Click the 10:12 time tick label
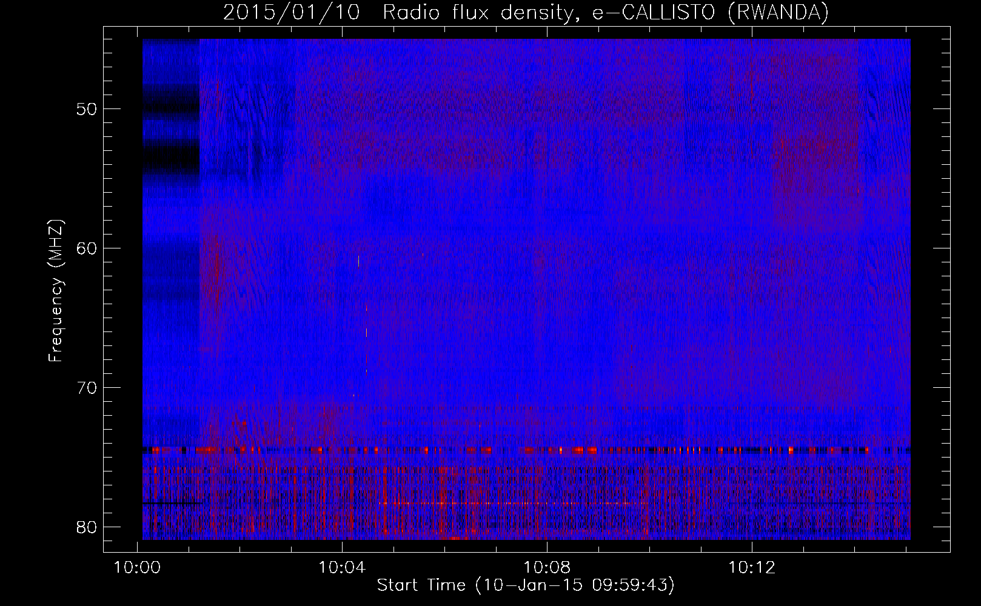 752,568
